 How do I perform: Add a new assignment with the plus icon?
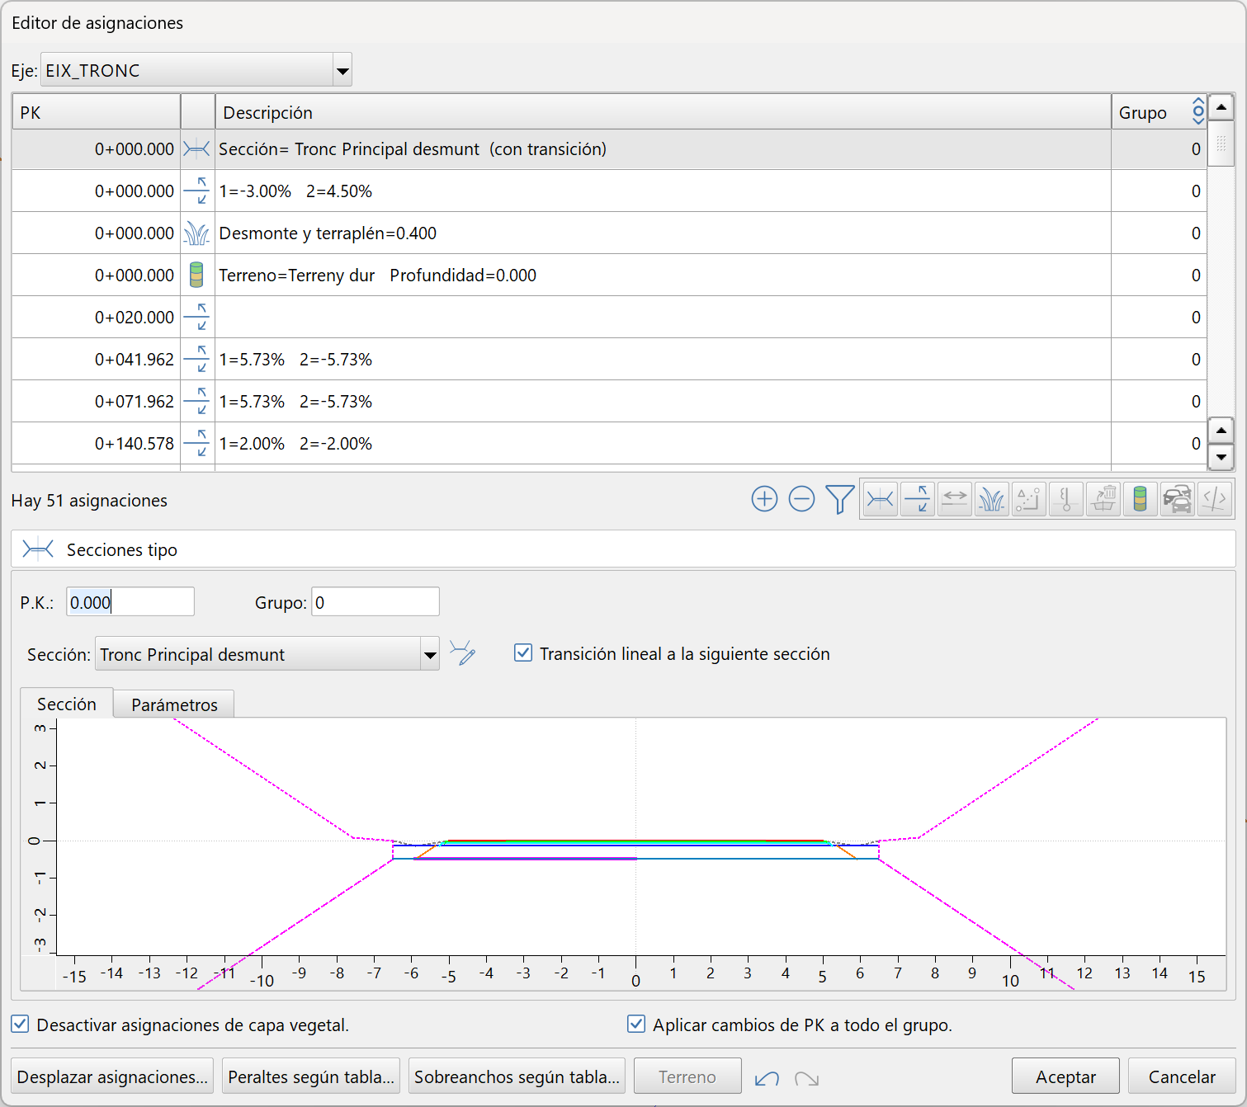click(765, 499)
